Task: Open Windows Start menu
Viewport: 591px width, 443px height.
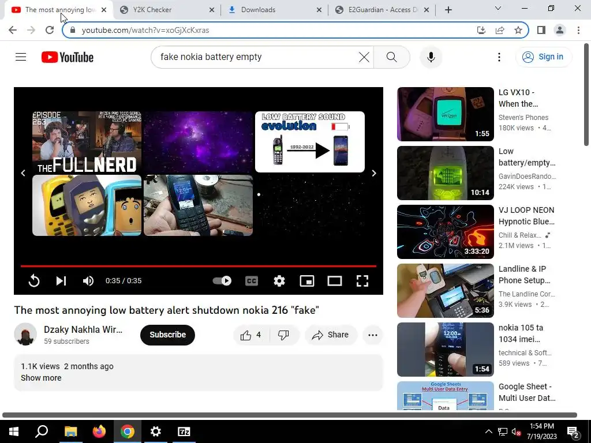Action: click(x=14, y=431)
